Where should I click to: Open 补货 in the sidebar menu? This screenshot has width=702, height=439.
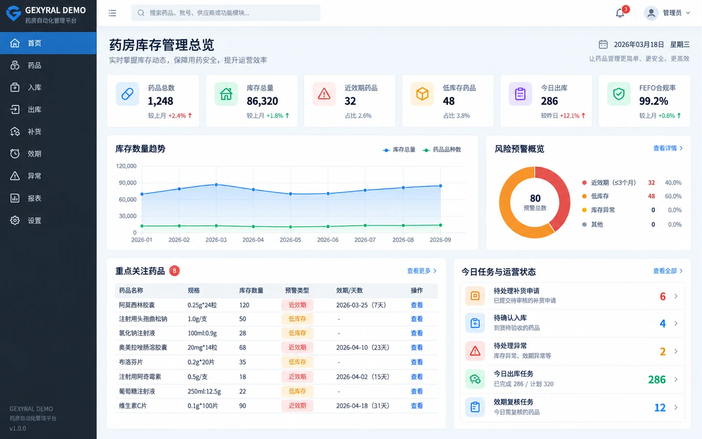pos(48,132)
